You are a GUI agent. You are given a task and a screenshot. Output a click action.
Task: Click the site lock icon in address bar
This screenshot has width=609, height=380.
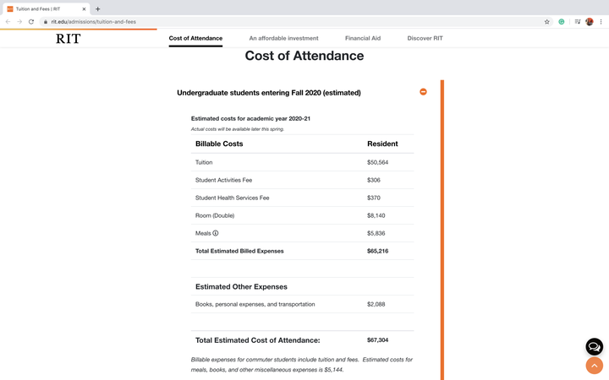46,22
